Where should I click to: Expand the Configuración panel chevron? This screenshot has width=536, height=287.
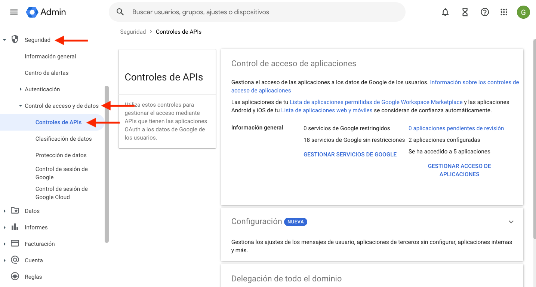click(x=511, y=222)
